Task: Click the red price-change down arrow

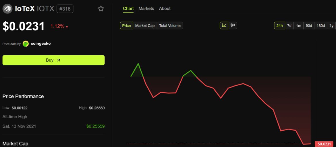Action: point(67,27)
